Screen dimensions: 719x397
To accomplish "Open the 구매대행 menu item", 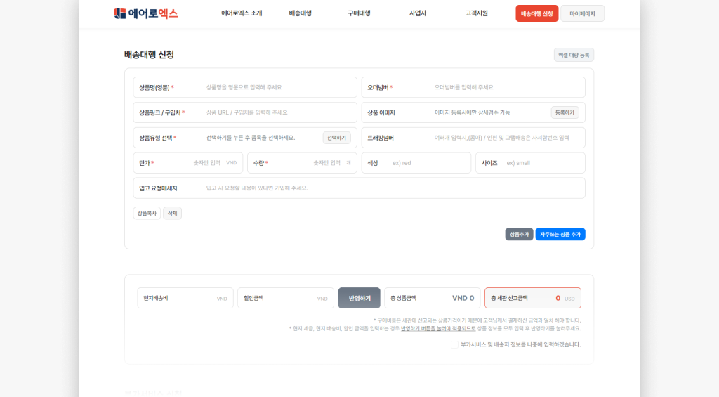I will [359, 13].
